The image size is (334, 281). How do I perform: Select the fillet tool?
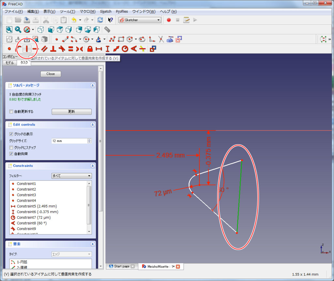[x=152, y=39]
